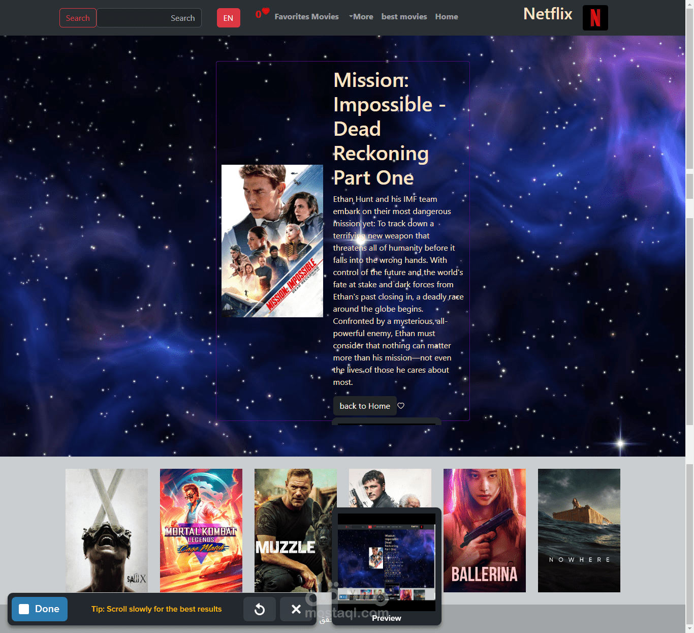Click the red Netflix N logo
Screen dimensions: 694x633
pyautogui.click(x=595, y=18)
